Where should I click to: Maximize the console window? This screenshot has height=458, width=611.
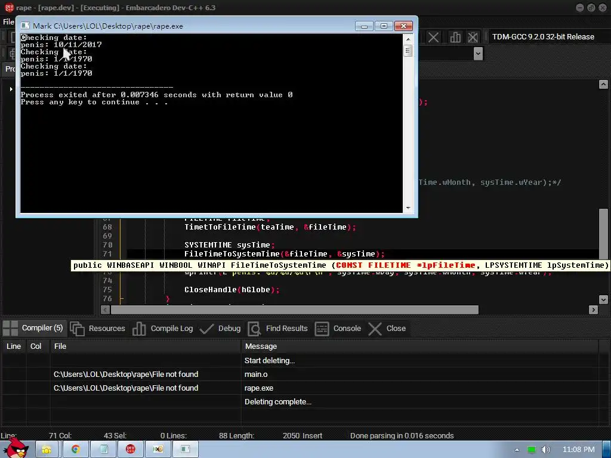384,26
